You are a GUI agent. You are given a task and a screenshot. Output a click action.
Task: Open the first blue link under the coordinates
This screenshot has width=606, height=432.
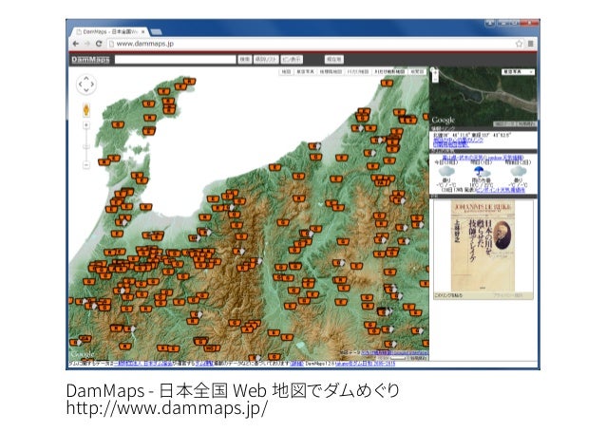click(458, 140)
